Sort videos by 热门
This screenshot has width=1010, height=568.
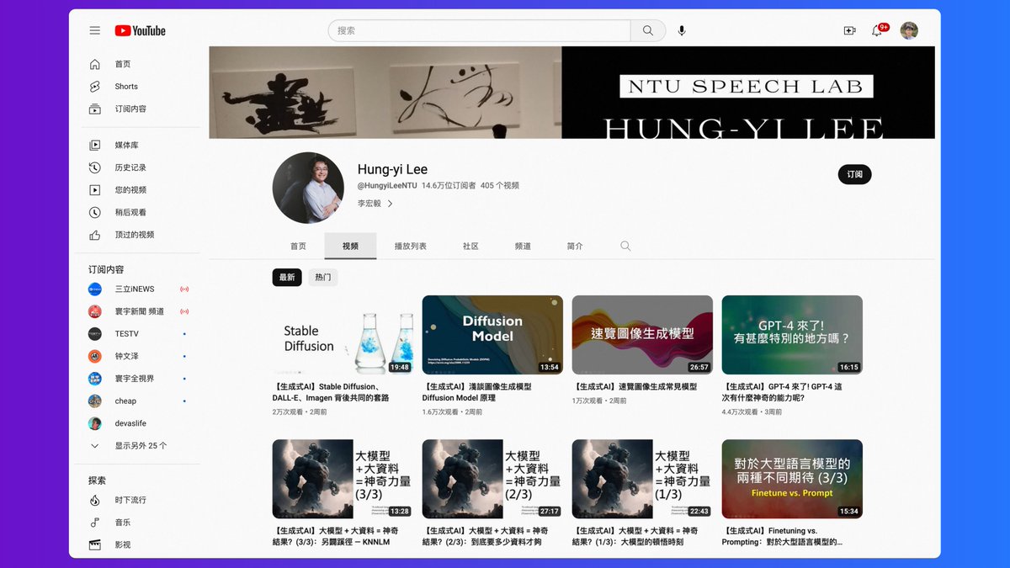323,277
